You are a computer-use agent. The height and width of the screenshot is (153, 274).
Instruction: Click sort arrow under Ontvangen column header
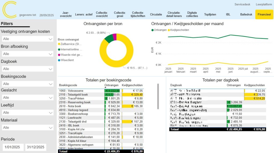(x=105, y=88)
